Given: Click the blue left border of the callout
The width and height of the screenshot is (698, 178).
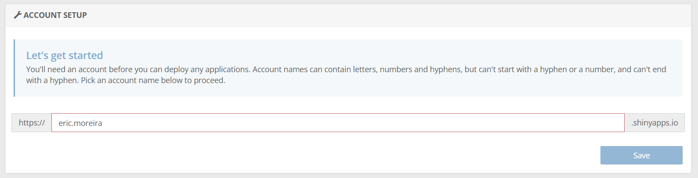Looking at the screenshot, I should pos(14,68).
